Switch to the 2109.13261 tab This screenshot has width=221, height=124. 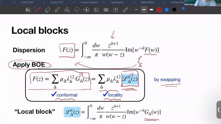[x=27, y=2]
